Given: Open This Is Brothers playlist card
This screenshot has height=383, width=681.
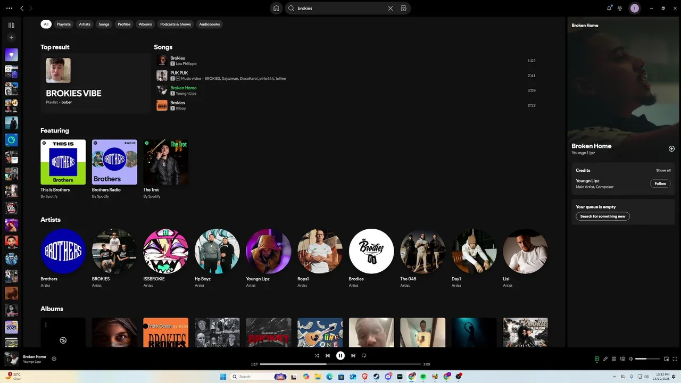Looking at the screenshot, I should [x=63, y=169].
